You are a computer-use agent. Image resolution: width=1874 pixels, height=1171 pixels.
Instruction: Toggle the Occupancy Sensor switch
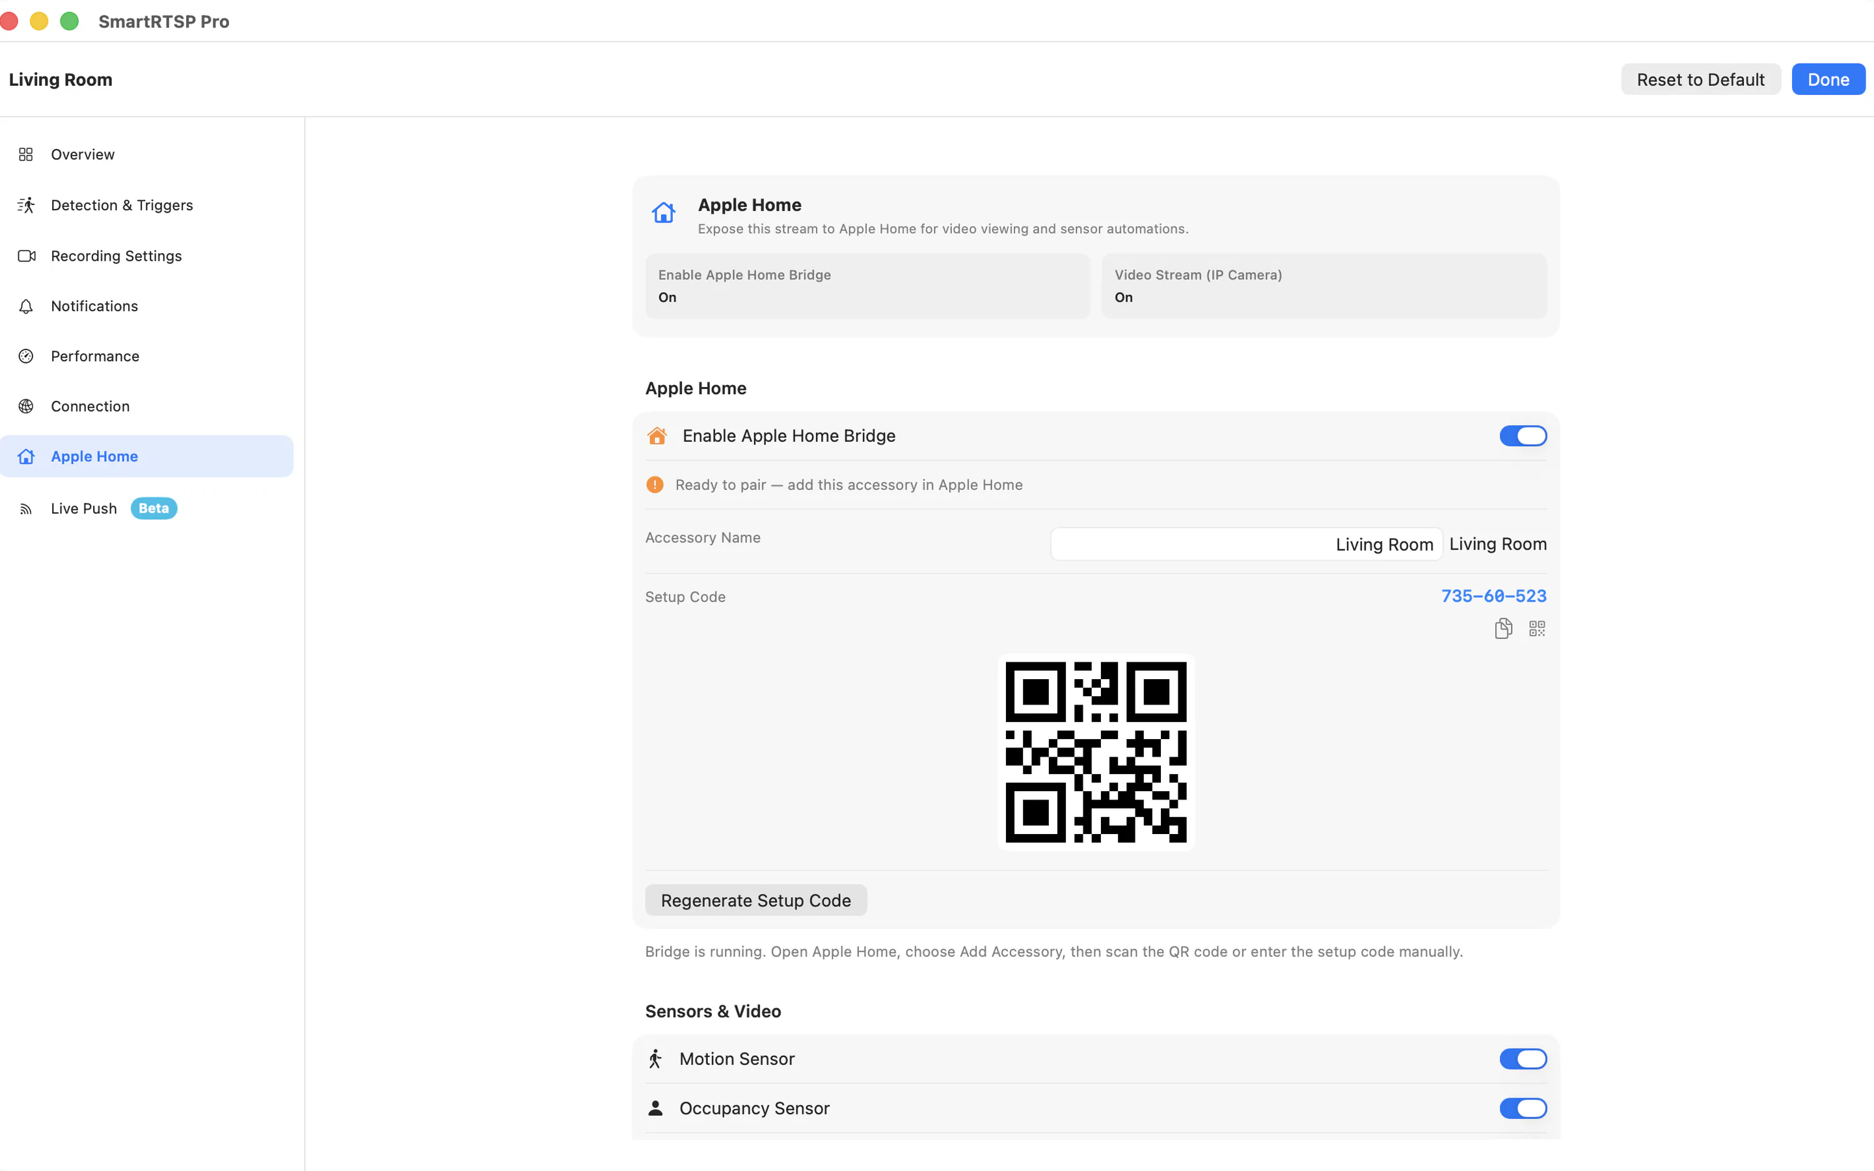(x=1523, y=1109)
